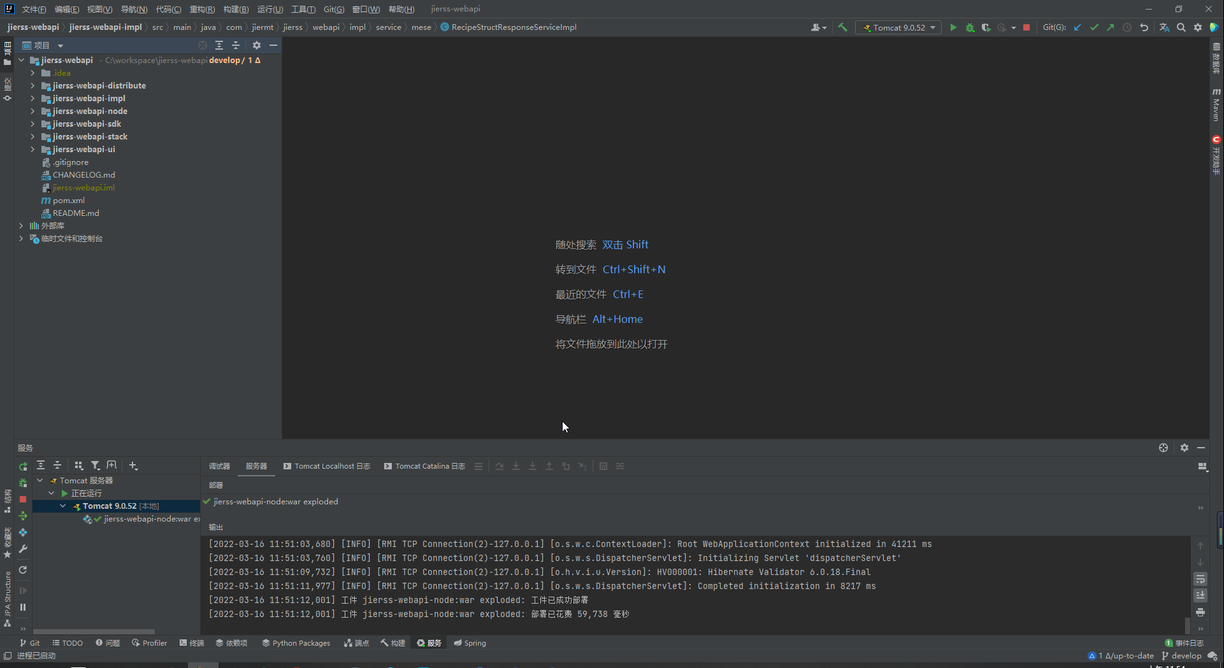Viewport: 1224px width, 668px height.
Task: Hide the Project panel with the minus icon
Action: tap(273, 45)
